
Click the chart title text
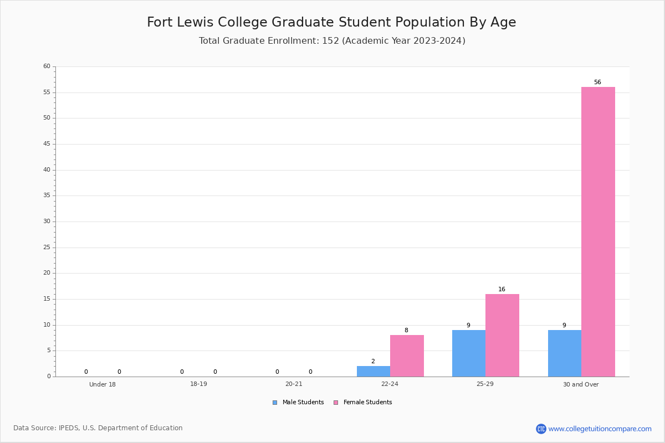point(331,22)
